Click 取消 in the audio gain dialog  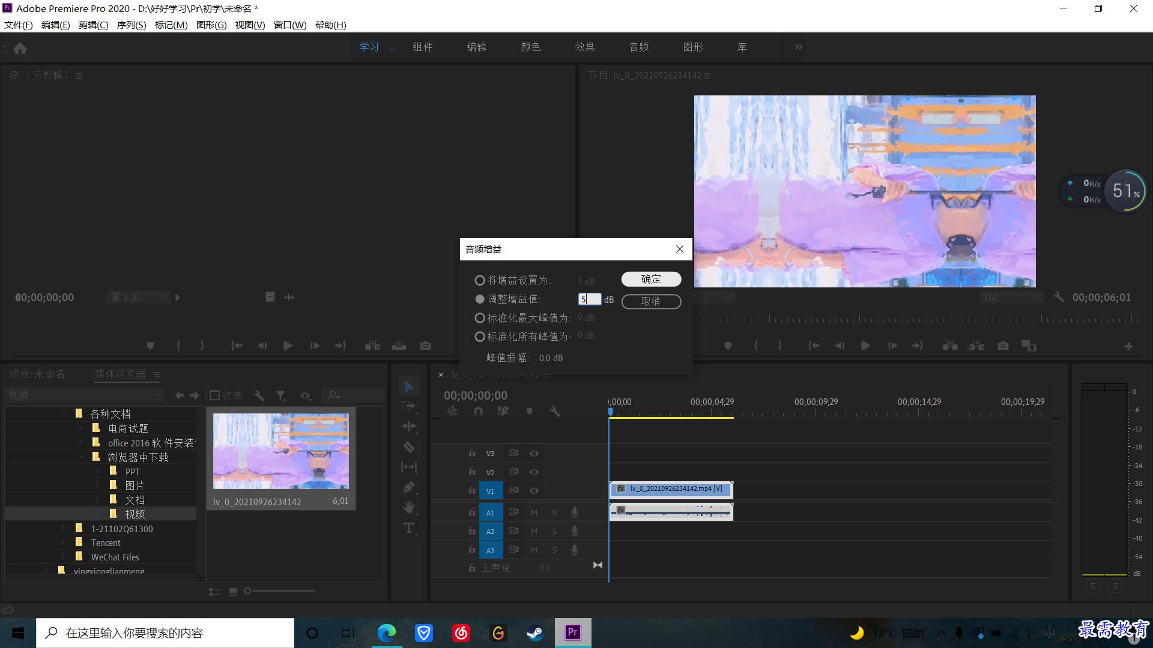tap(651, 301)
